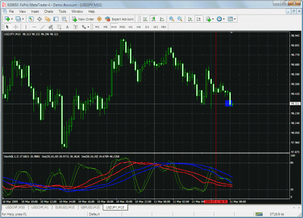Open the Insert menu
Viewport: 303px width, 218px height.
click(x=35, y=12)
